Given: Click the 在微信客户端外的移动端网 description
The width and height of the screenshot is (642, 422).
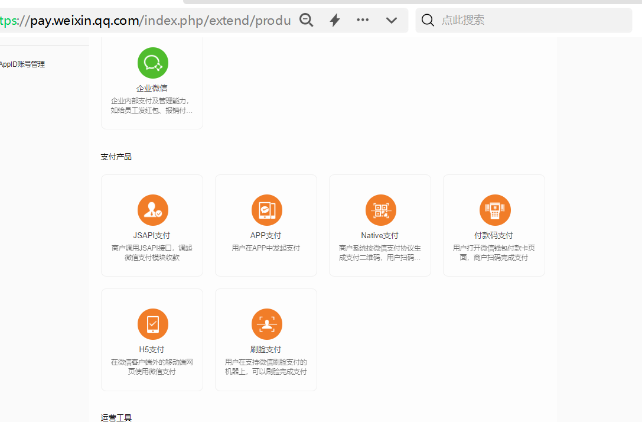Looking at the screenshot, I should coord(152,366).
